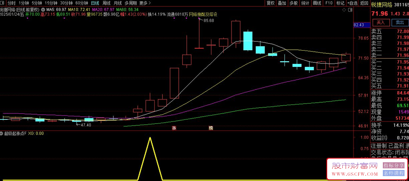Click the 卖三 71.98 order row

[x=390, y=44]
